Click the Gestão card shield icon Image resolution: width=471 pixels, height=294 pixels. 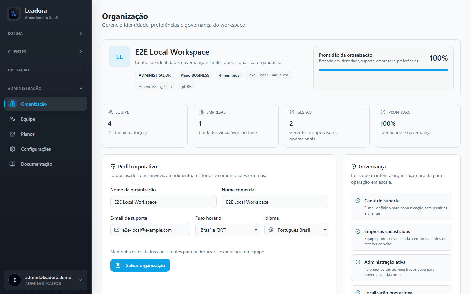pos(292,112)
